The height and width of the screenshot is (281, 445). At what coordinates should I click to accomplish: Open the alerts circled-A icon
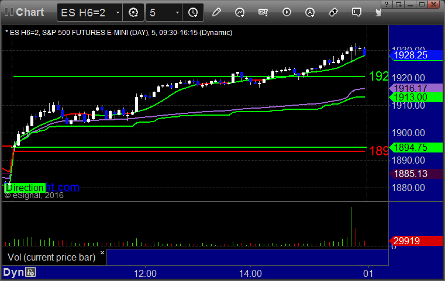310,12
